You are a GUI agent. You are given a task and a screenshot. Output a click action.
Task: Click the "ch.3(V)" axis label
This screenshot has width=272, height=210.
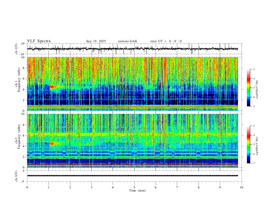point(16,176)
